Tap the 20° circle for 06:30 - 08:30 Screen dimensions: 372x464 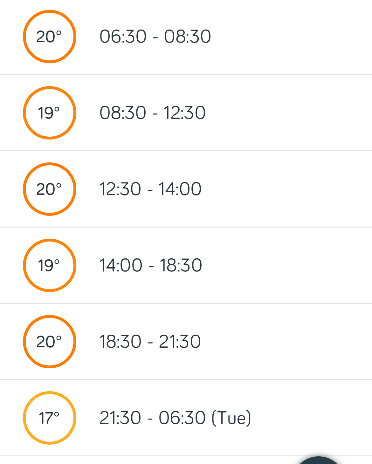(50, 37)
